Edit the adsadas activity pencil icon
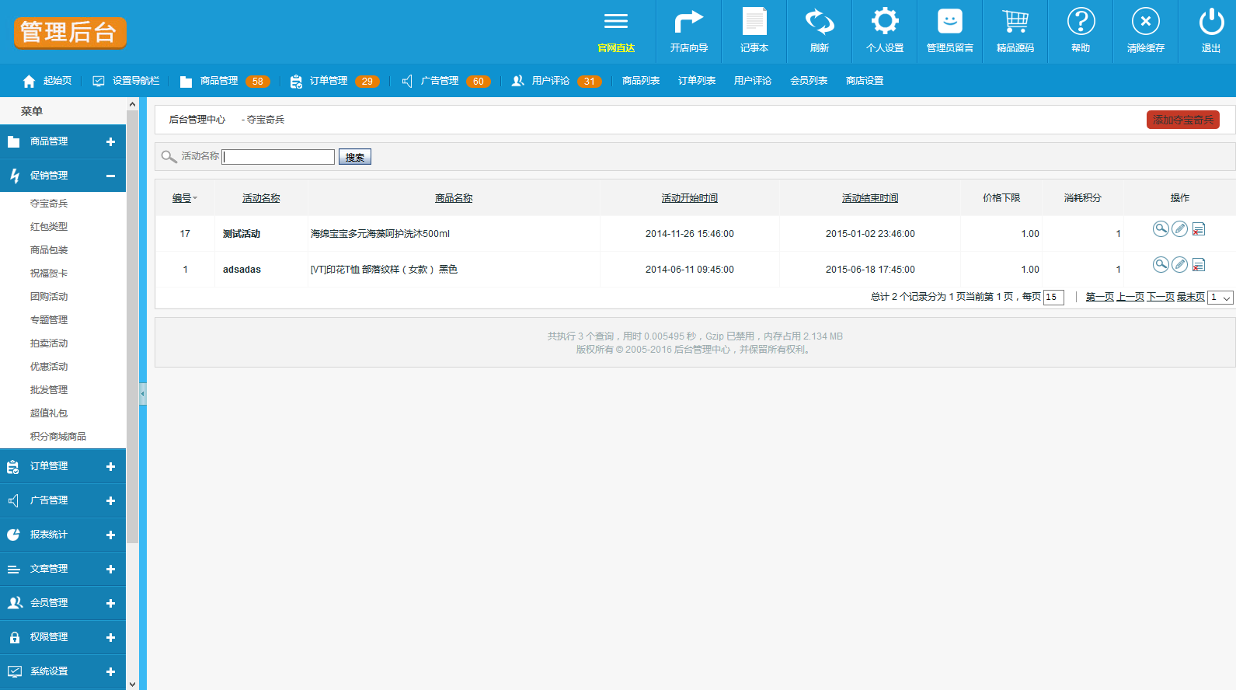The width and height of the screenshot is (1236, 690). (1179, 265)
